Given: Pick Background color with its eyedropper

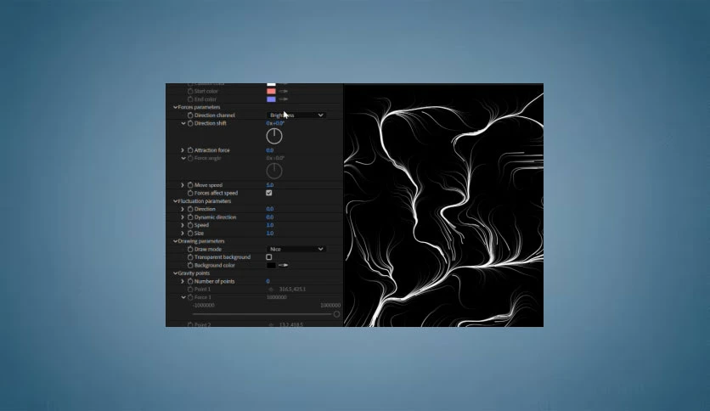Looking at the screenshot, I should tap(284, 265).
